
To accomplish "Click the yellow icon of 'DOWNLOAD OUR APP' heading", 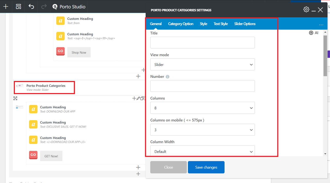I will 33,109.
